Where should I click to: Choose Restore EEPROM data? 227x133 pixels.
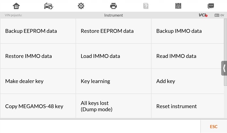click(113, 31)
